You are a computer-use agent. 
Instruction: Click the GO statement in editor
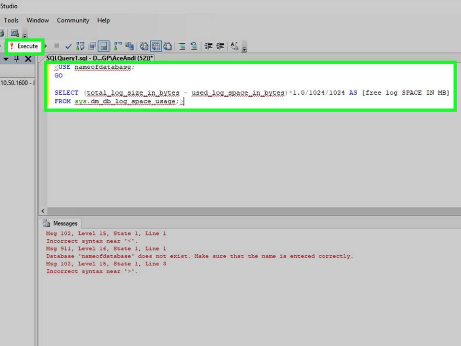click(59, 75)
